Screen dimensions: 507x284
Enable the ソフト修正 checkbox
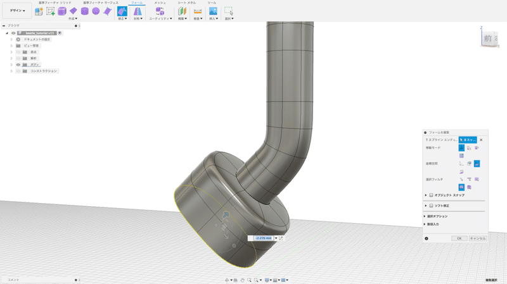pyautogui.click(x=431, y=206)
